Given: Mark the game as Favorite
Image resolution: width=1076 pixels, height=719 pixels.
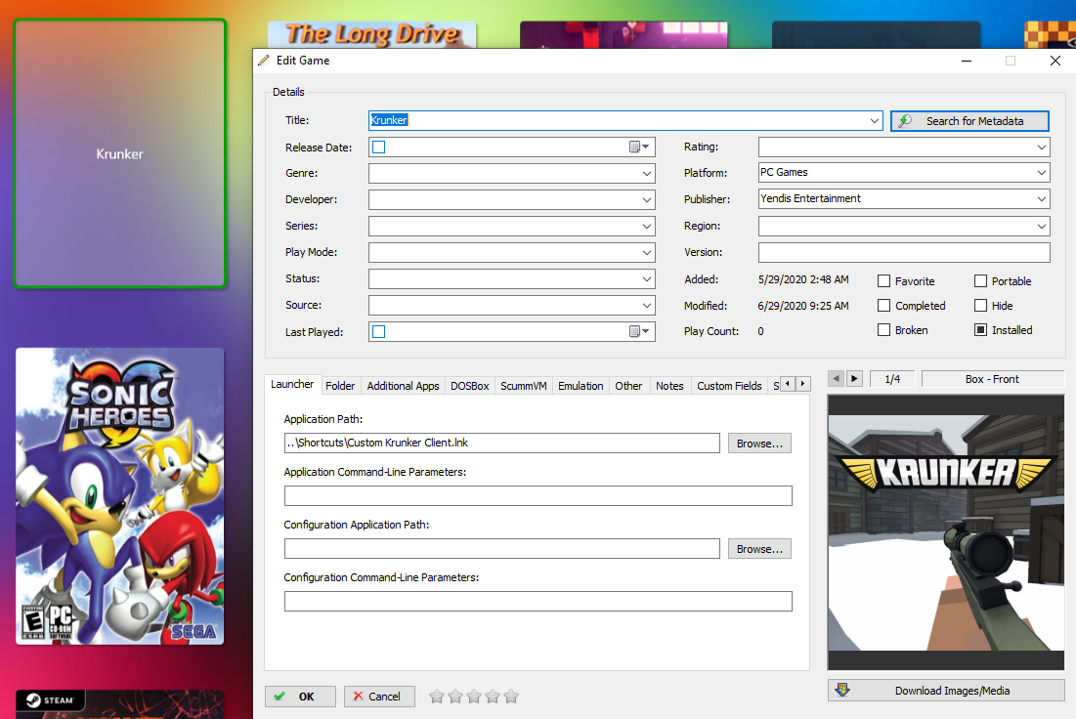Looking at the screenshot, I should 883,281.
